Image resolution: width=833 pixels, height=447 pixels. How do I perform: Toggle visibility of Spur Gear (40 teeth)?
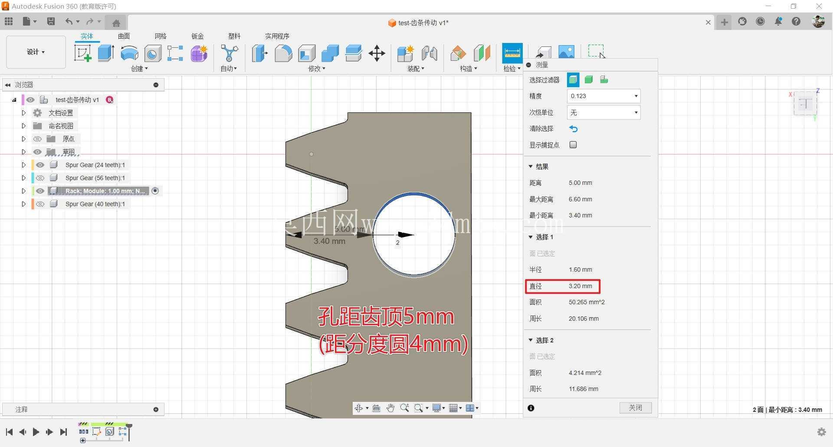tap(40, 204)
